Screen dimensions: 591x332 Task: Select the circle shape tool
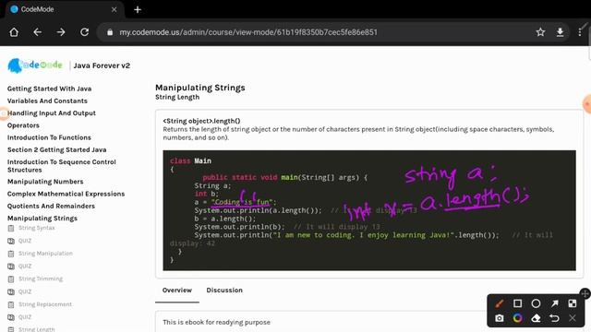click(x=536, y=303)
